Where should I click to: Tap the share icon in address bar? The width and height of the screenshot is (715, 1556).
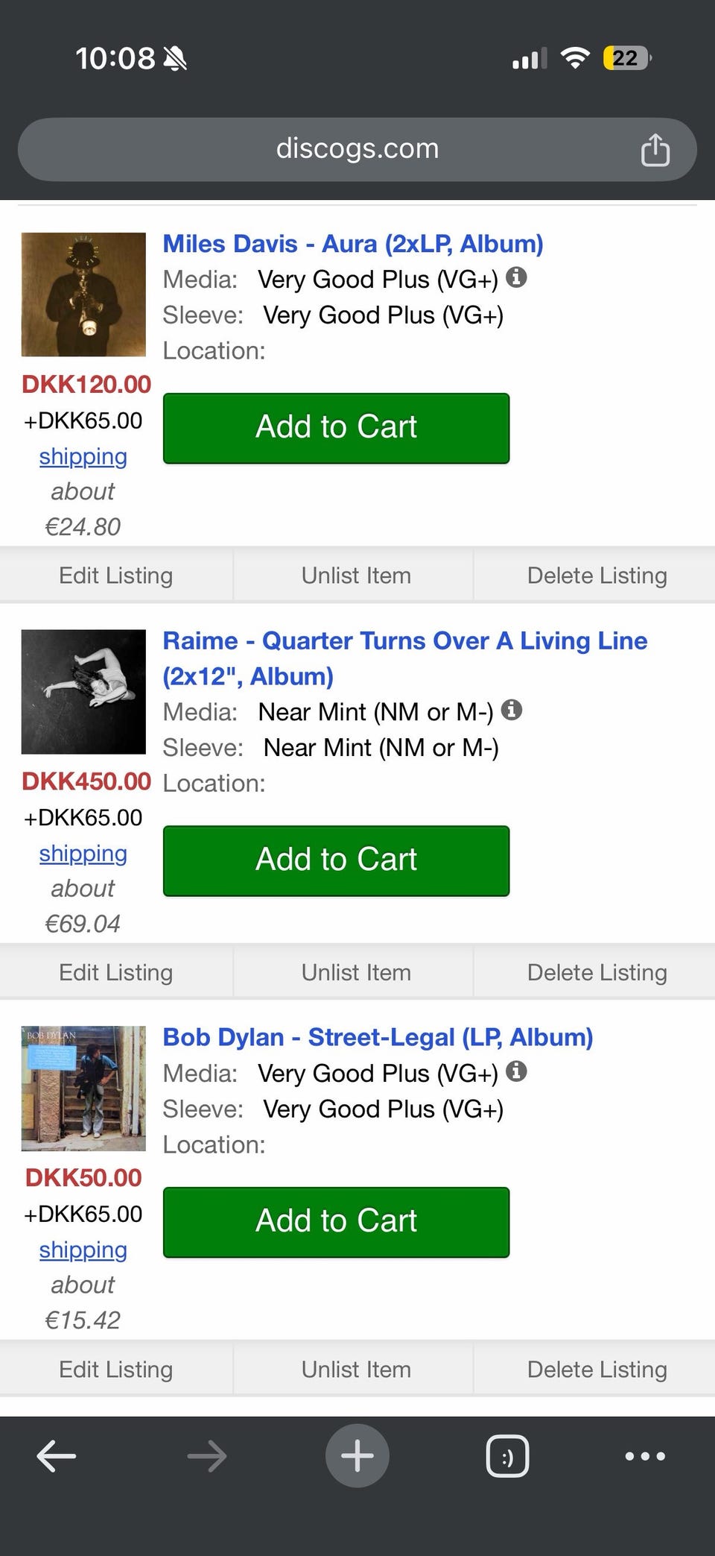point(655,150)
